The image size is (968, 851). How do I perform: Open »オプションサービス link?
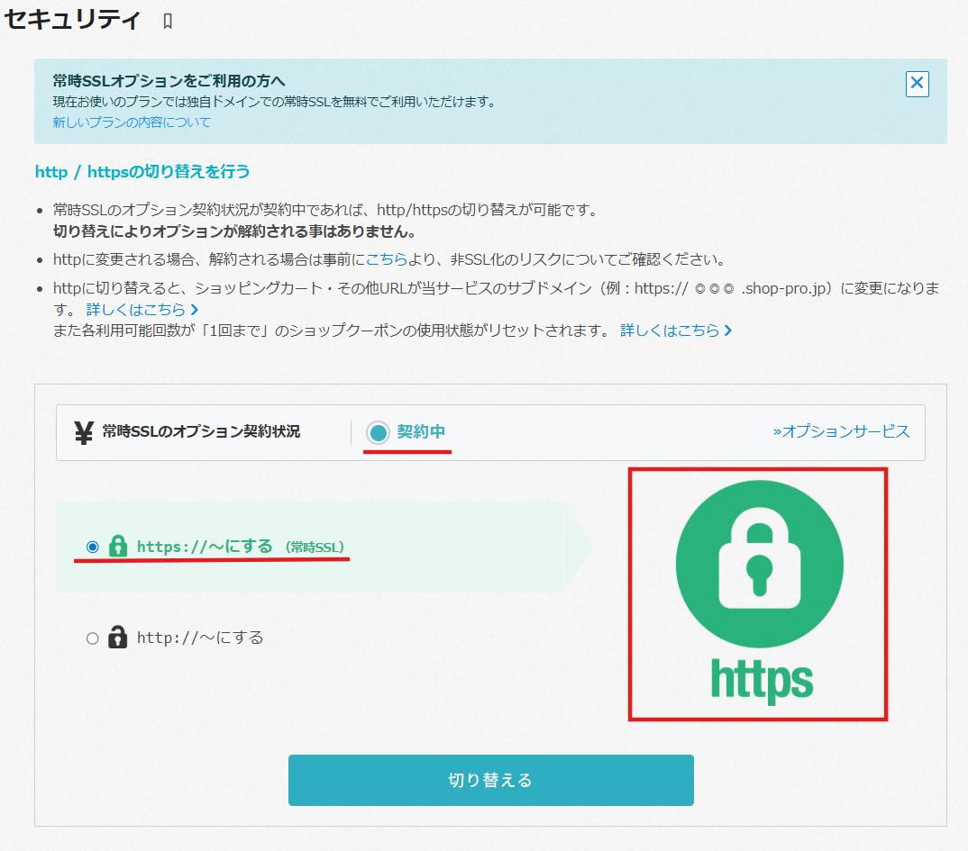842,431
